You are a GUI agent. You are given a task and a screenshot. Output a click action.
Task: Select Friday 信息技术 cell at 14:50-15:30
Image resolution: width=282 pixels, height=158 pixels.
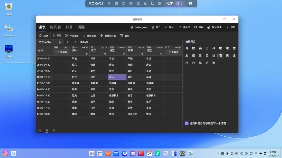click(x=154, y=96)
